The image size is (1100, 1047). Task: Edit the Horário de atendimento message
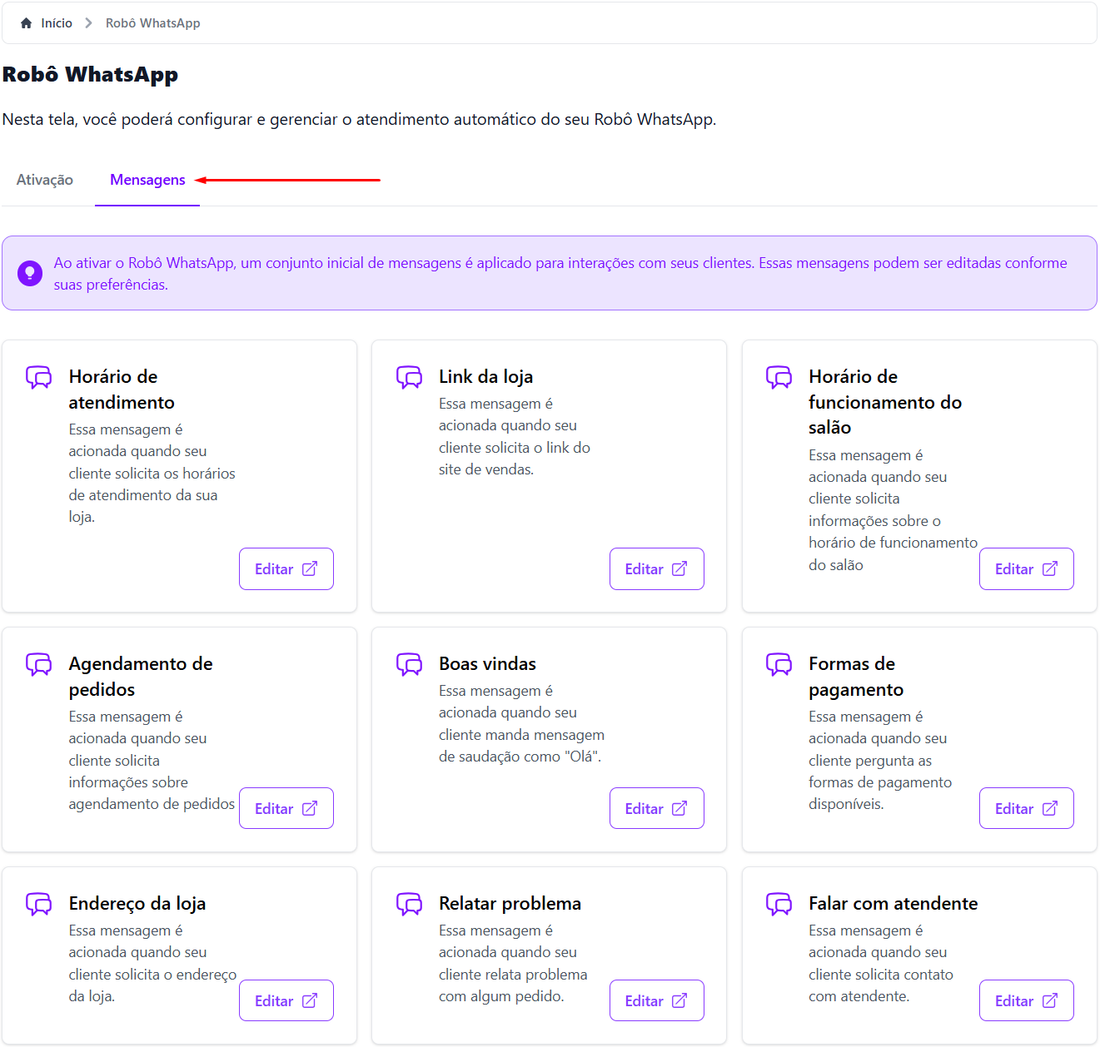pyautogui.click(x=286, y=569)
